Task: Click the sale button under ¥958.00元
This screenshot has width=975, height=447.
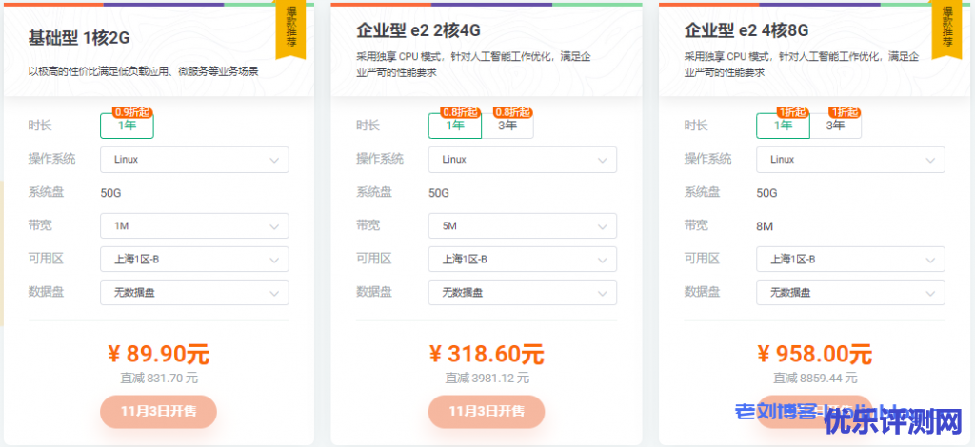Action: 815,412
